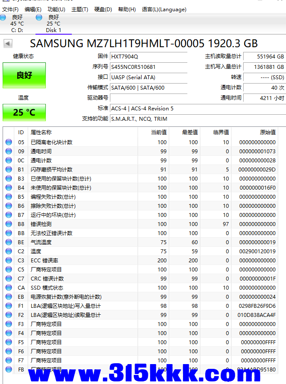The height and width of the screenshot is (384, 286).
Task: Click status icon for row C3 ECC 错误率
Action: tap(9, 260)
